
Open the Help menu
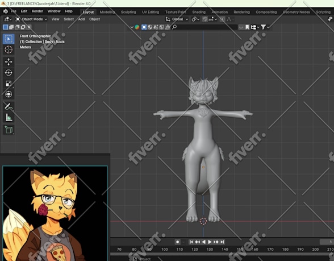click(x=69, y=11)
